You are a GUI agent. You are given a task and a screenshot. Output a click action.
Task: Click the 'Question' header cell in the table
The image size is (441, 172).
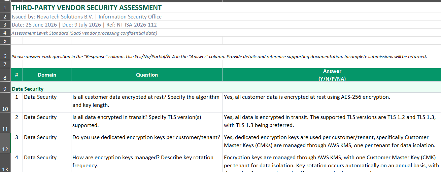[x=147, y=75]
